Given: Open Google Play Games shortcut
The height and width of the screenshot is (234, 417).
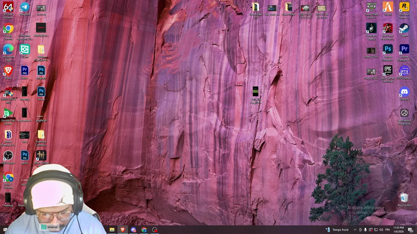Looking at the screenshot, I should click(8, 117).
